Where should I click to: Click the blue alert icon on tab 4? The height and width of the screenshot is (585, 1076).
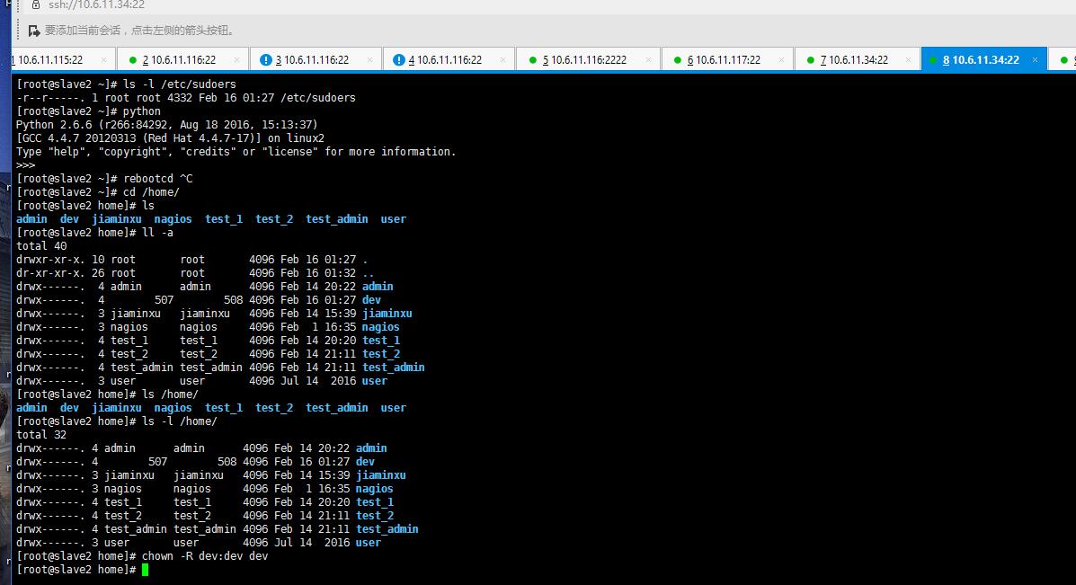(x=399, y=60)
